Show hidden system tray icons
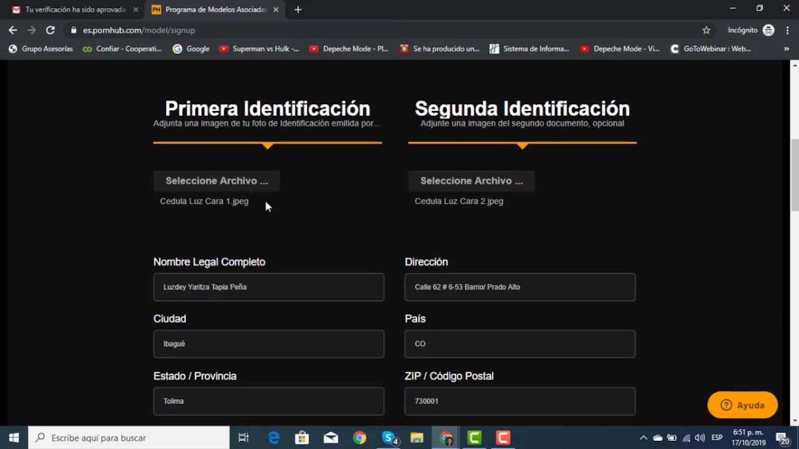Viewport: 799px width, 449px height. point(644,438)
